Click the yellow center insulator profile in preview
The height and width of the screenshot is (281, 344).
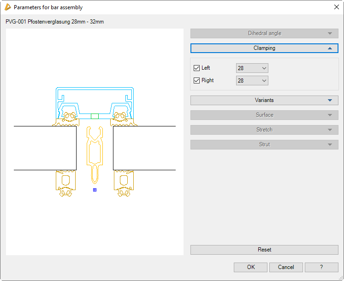pos(95,152)
